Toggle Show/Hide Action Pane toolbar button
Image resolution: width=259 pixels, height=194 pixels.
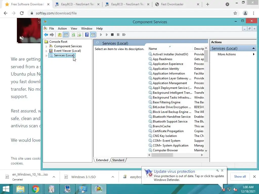tap(93, 35)
